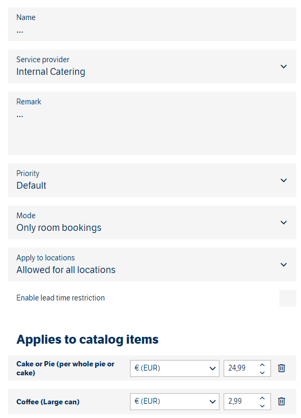Click the Cake or Pie item label

click(65, 368)
